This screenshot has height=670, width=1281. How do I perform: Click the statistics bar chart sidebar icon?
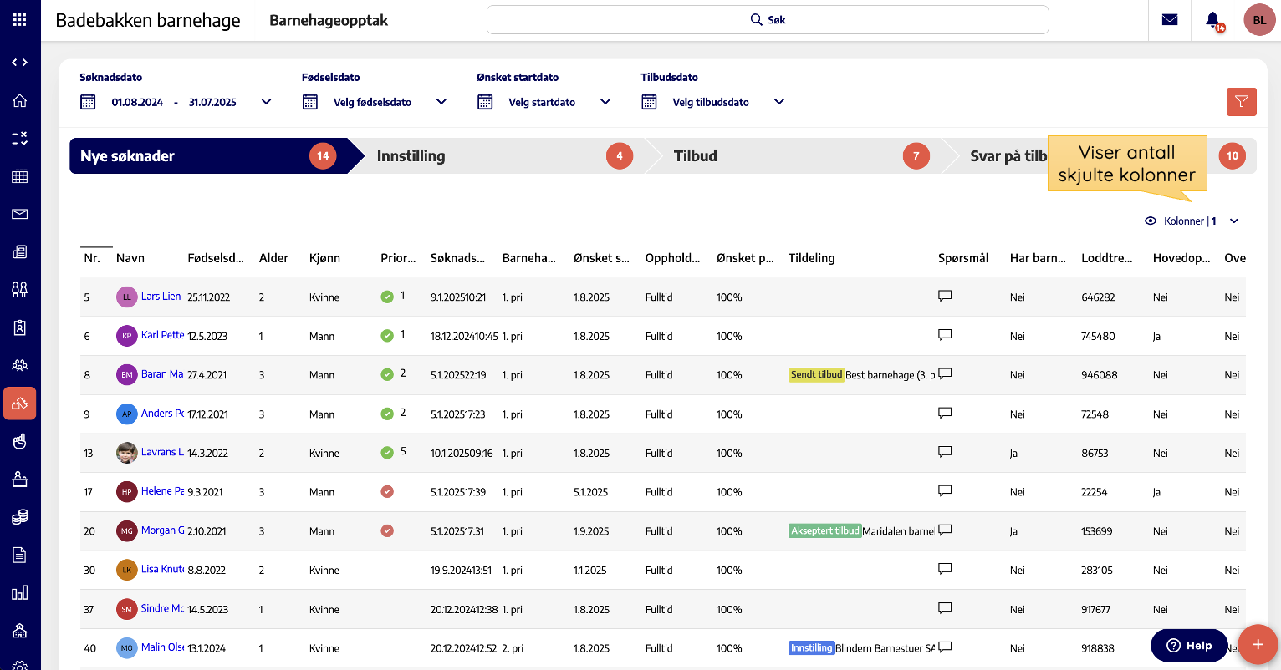tap(20, 592)
